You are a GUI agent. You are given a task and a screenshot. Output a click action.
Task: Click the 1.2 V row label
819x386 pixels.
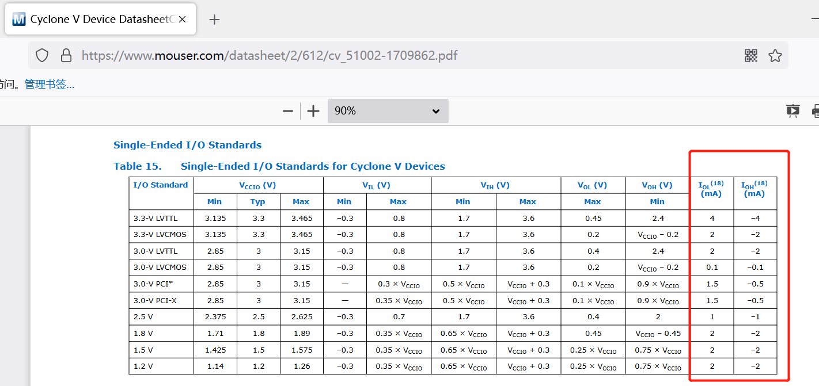(143, 366)
